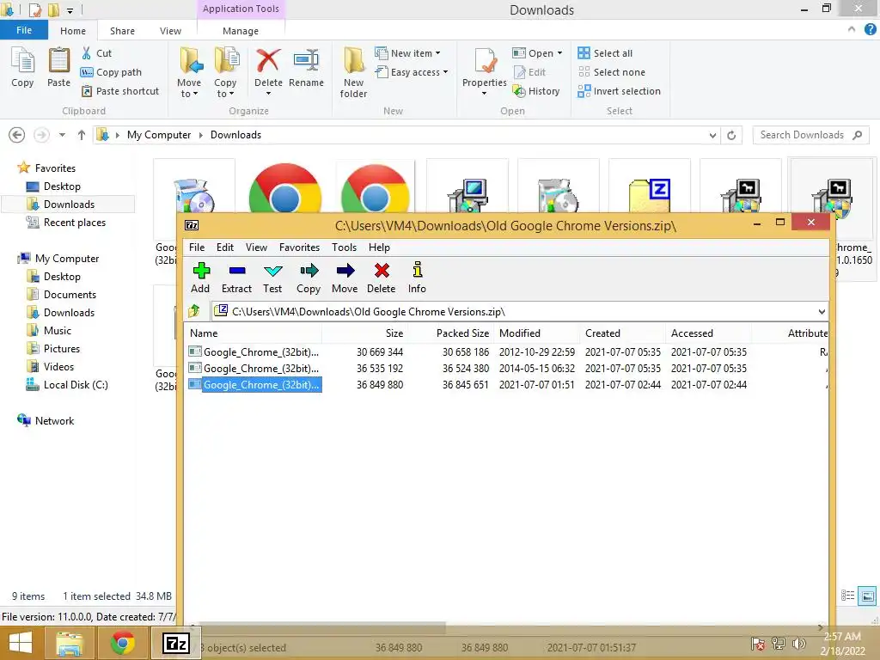Viewport: 880px width, 660px height.
Task: Open the 7-Zip Tools menu
Action: coord(344,247)
